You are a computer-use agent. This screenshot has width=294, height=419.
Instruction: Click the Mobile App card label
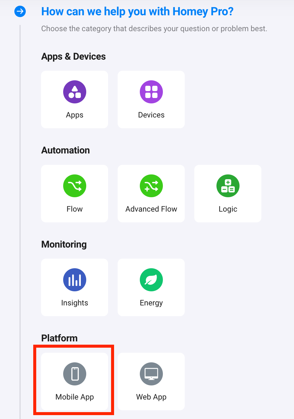75,397
